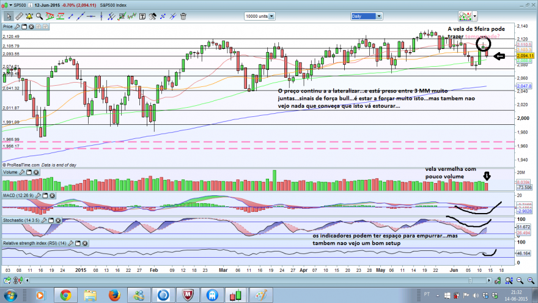Open the Daily timeframe dropdown

coord(366,16)
